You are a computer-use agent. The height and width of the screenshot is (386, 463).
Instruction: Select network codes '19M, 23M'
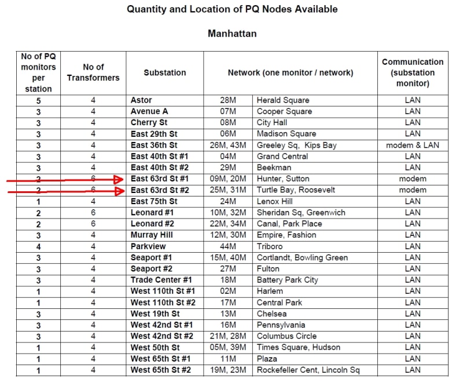coord(228,370)
